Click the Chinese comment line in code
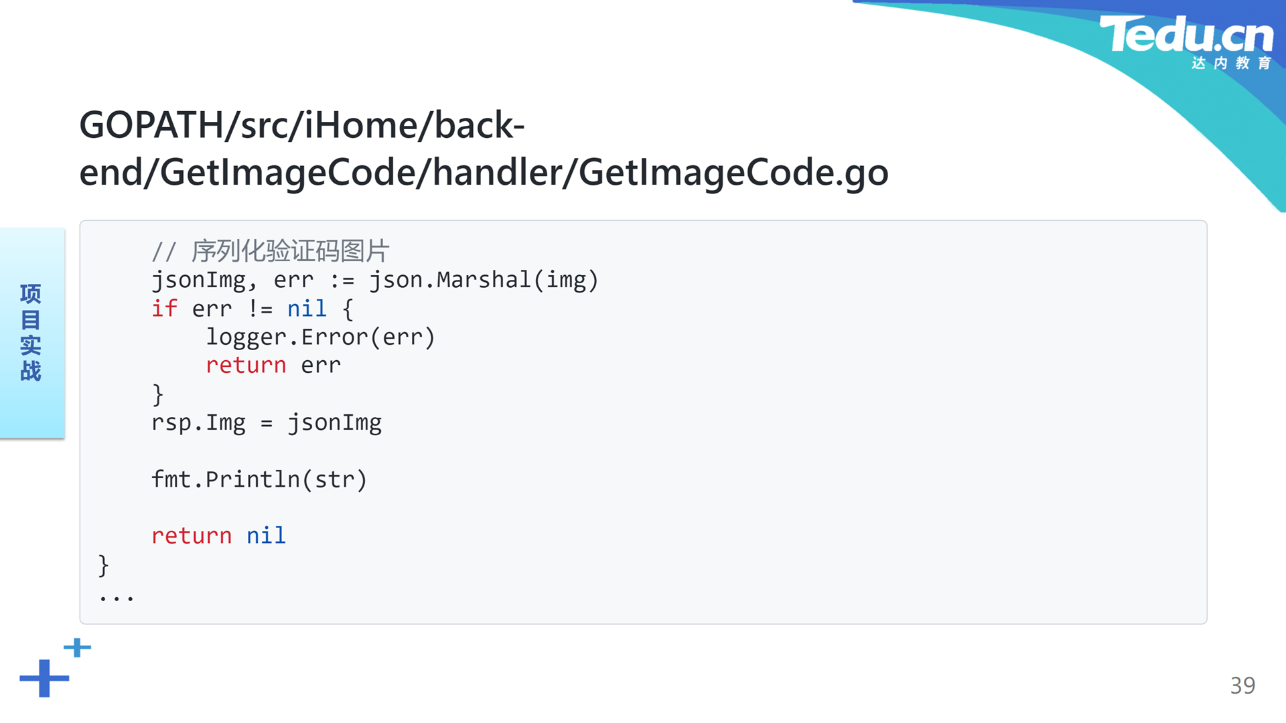The width and height of the screenshot is (1286, 723). (x=271, y=251)
